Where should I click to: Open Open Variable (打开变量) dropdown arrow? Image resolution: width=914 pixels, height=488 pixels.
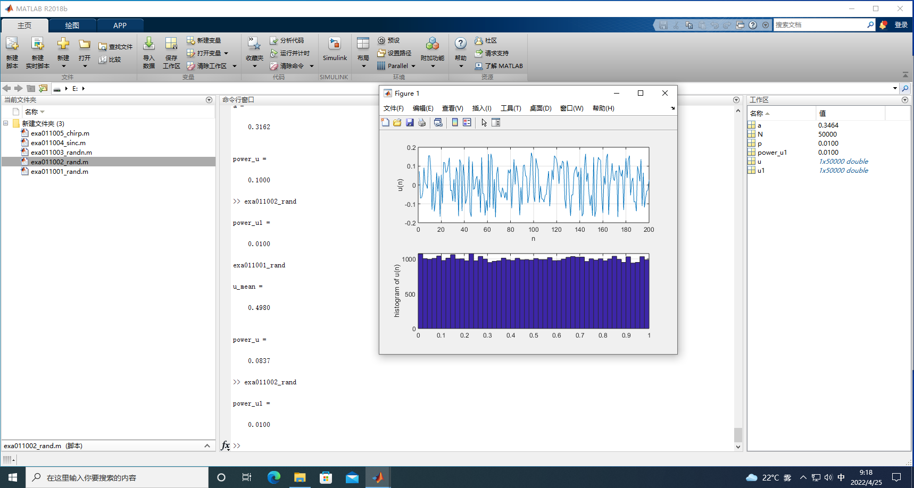coord(226,53)
